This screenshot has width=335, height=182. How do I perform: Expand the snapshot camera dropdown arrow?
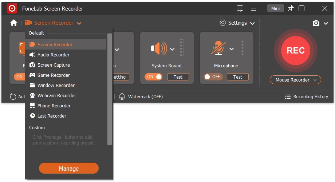coord(326,23)
